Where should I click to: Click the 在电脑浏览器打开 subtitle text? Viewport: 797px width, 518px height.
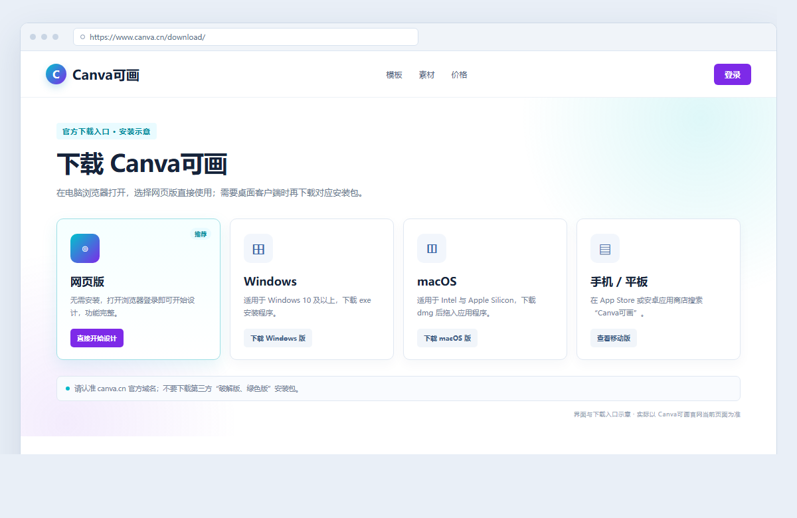tap(211, 193)
